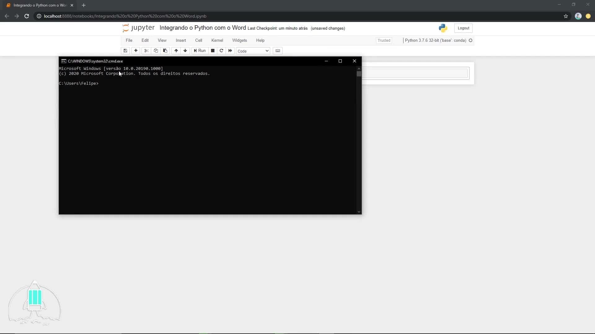Open the Help menu
595x334 pixels.
pyautogui.click(x=260, y=41)
